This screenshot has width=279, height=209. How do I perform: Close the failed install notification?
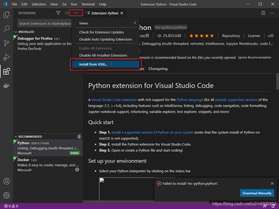pos(272,183)
